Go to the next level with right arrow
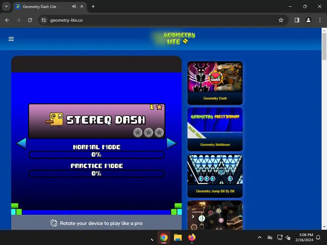Image resolution: width=327 pixels, height=245 pixels. pos(171,143)
